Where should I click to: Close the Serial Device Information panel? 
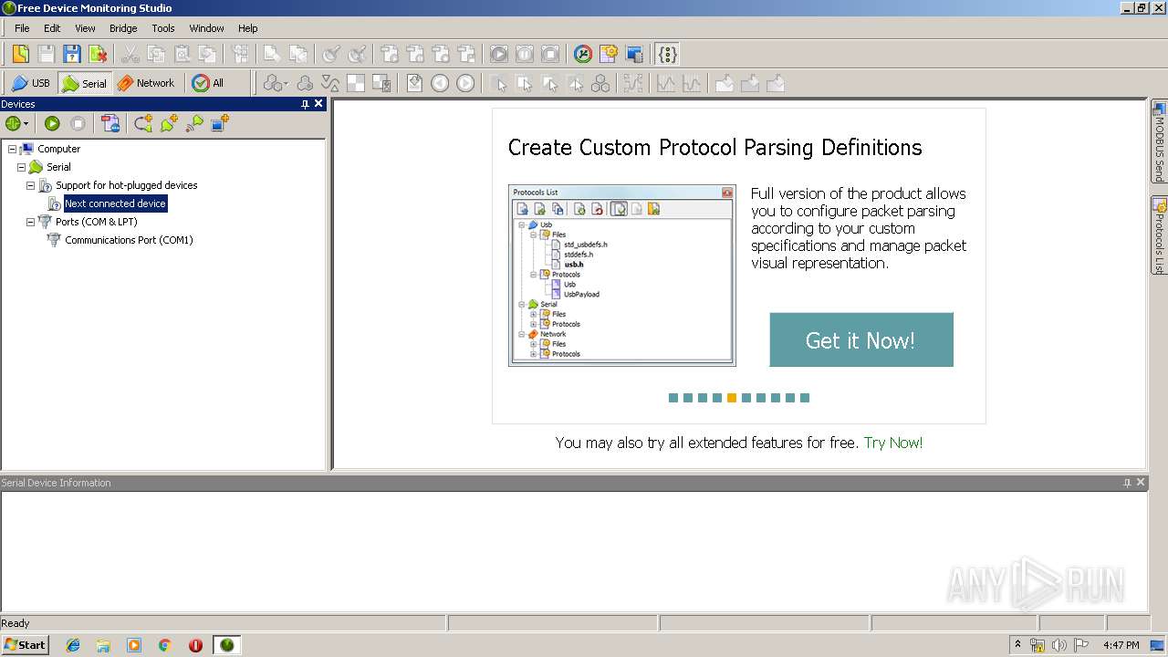[1140, 483]
